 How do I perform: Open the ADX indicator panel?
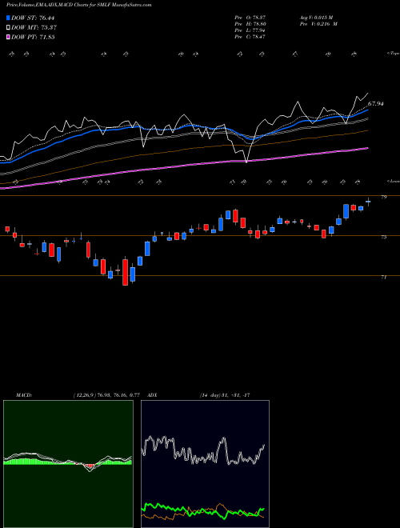coord(205,464)
